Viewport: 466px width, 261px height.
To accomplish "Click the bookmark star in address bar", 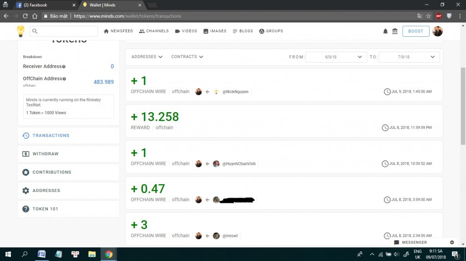I will [428, 16].
